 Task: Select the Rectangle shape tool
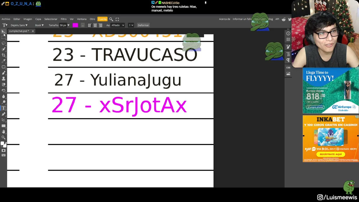coord(3,126)
